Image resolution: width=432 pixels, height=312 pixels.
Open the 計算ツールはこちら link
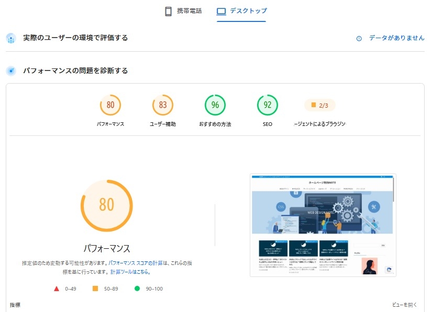[130, 272]
